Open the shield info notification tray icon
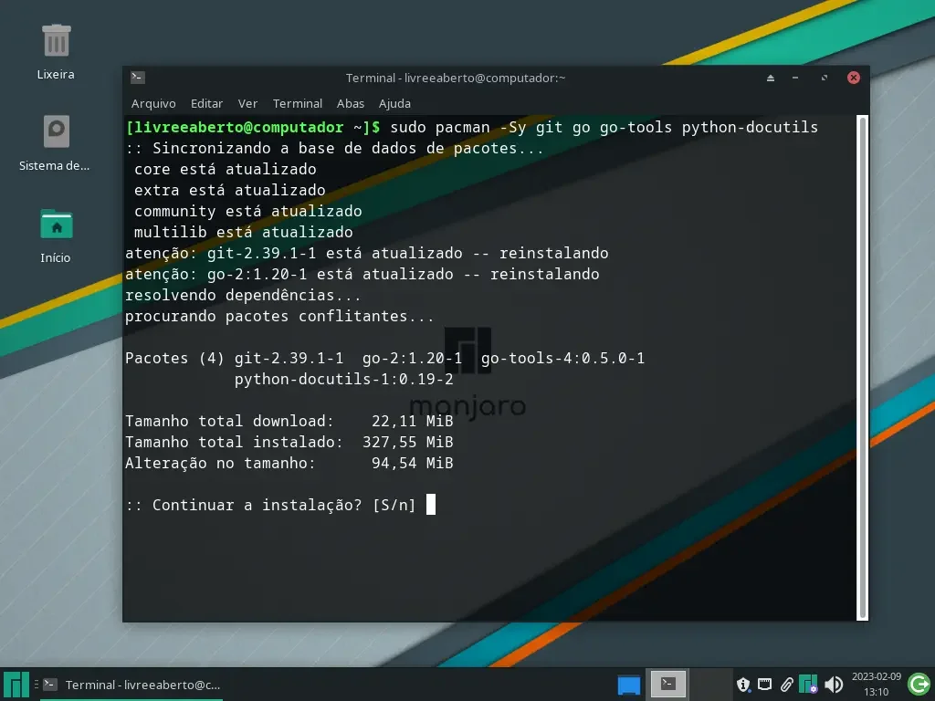 point(743,685)
